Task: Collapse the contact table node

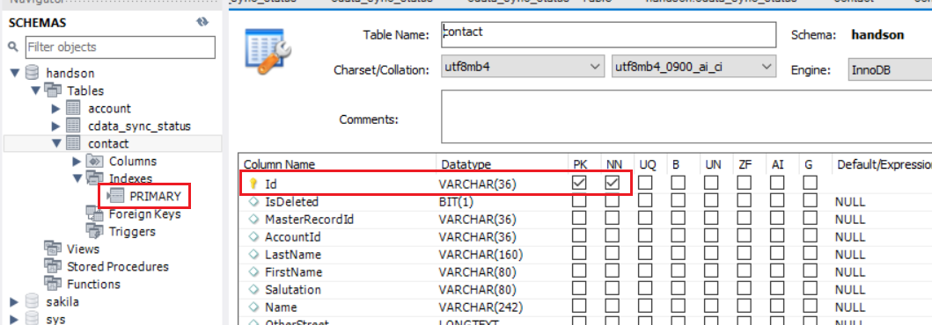Action: coord(56,143)
